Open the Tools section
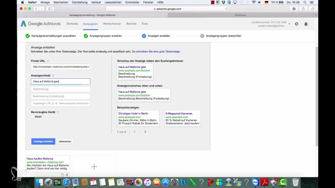The height and width of the screenshot is (188, 335). coord(145,24)
